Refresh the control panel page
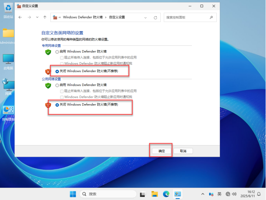The width and height of the screenshot is (266, 200). (155, 17)
